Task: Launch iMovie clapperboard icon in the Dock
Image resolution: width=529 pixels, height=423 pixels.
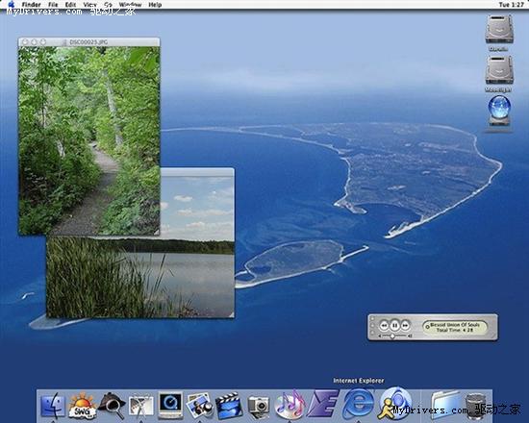Action: pos(229,406)
